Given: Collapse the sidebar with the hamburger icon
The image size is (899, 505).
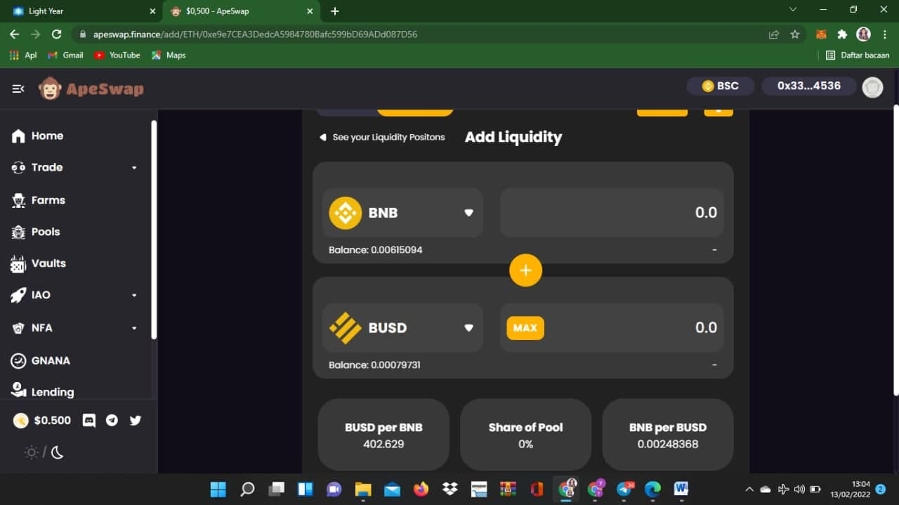Looking at the screenshot, I should 18,88.
